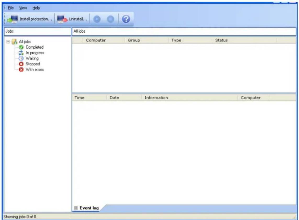299x220 pixels.
Task: Select the Completed jobs filter
Action: click(35, 47)
